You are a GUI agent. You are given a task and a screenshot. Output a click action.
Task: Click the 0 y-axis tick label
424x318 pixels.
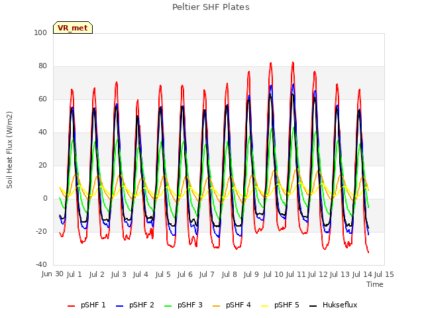(x=45, y=199)
